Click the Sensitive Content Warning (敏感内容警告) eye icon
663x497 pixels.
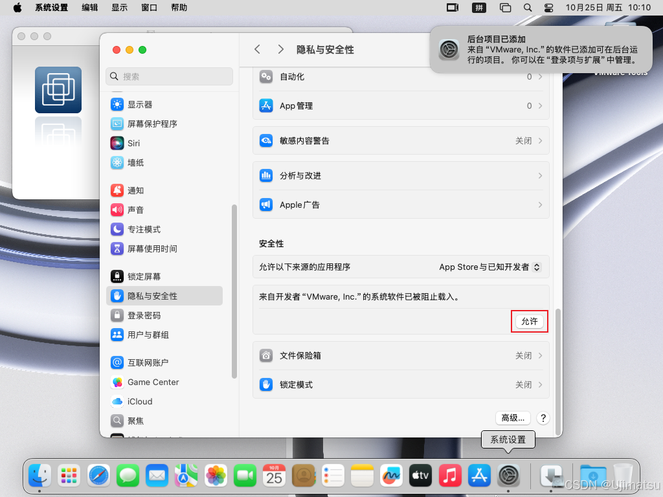click(266, 140)
